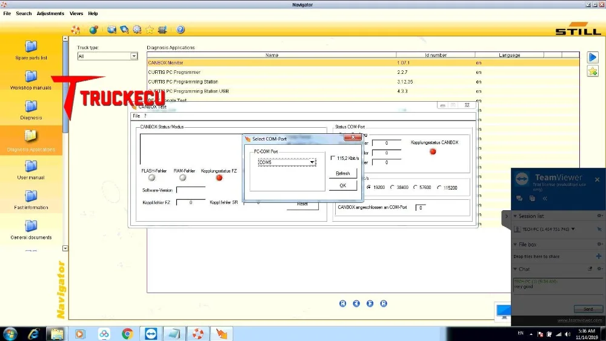Add to favorites with green star button
Screen dimensions: 606x341
[x=593, y=71]
